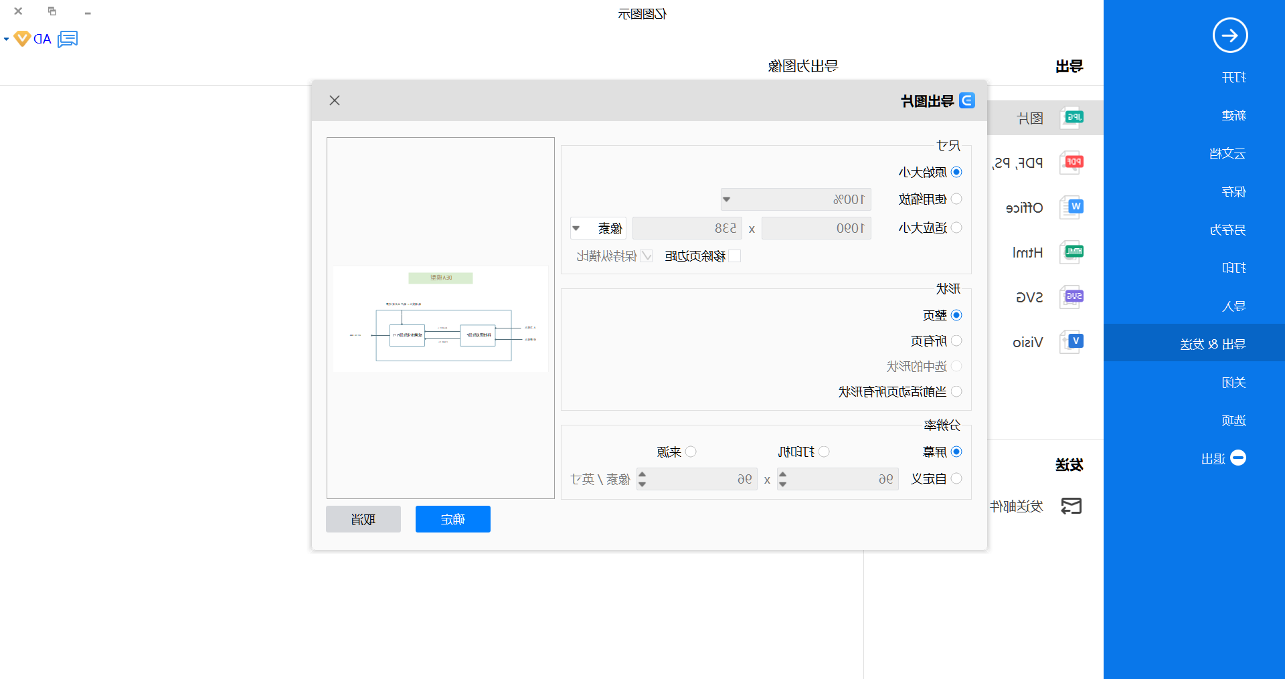
Task: Click the PDF file type icon
Action: coord(1072,163)
